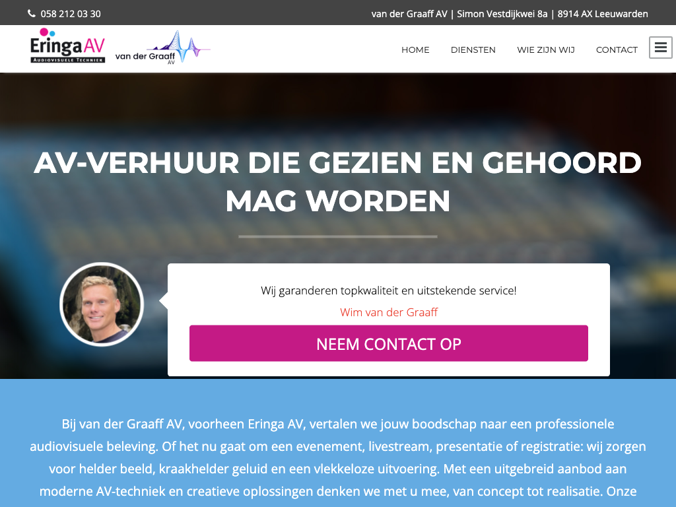The width and height of the screenshot is (676, 507).
Task: Select WIE ZIJN WIJ in navigation
Action: (x=546, y=50)
